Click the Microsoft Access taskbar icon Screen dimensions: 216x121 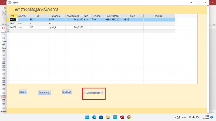(x=122, y=117)
